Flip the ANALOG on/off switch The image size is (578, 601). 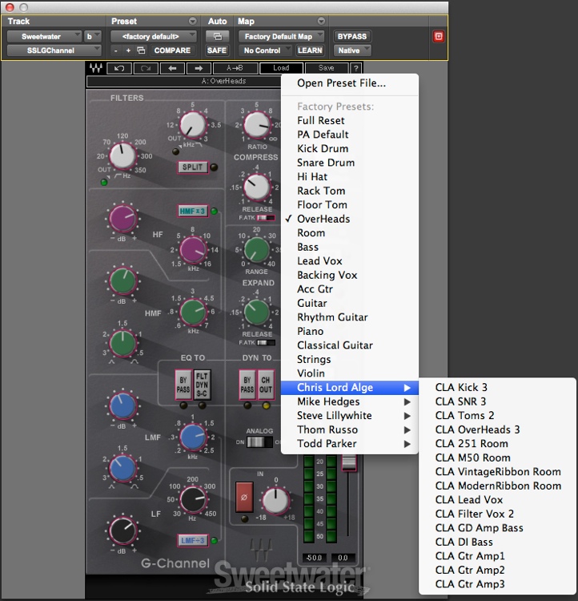pos(259,442)
